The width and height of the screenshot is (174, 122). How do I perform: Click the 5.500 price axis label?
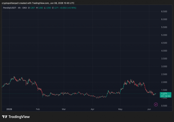pos(164,27)
